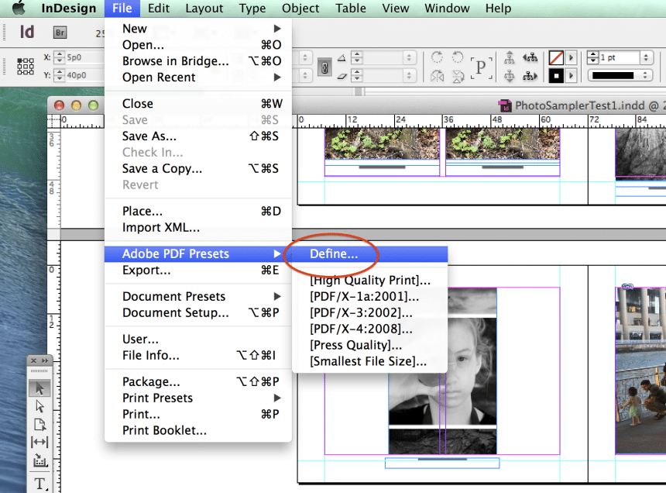This screenshot has width=666, height=493.
Task: Rotate 90 degrees clockwise
Action: click(x=437, y=57)
